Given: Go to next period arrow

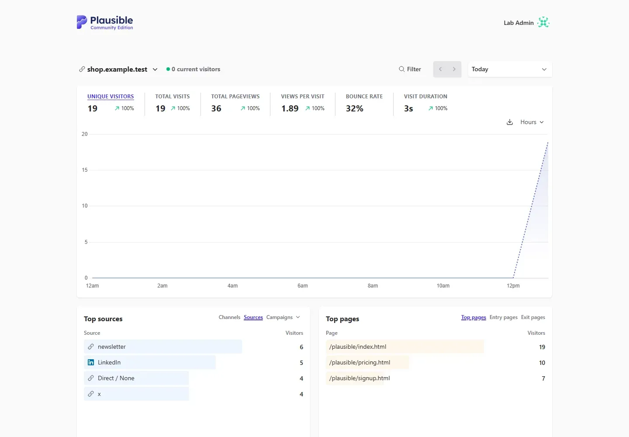Looking at the screenshot, I should pyautogui.click(x=454, y=69).
